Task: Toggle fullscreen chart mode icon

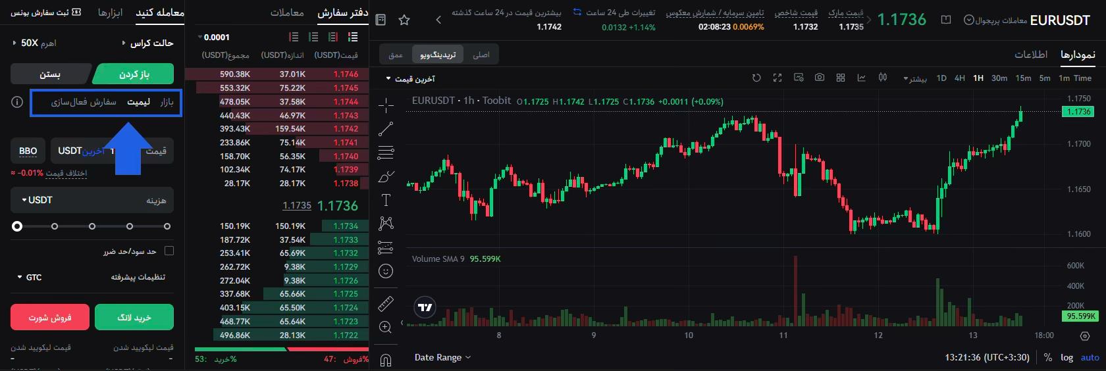Action: tap(777, 78)
